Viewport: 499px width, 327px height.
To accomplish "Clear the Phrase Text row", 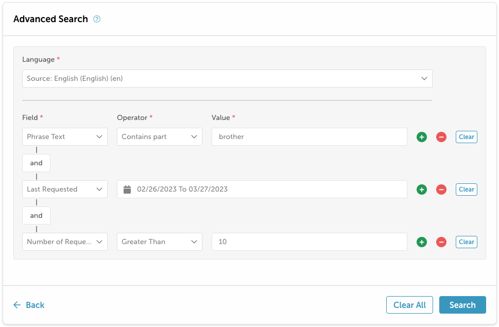I will [466, 137].
